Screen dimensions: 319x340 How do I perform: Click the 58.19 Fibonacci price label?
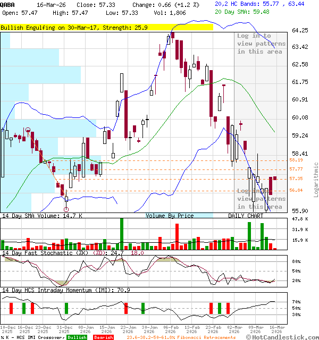point(296,160)
